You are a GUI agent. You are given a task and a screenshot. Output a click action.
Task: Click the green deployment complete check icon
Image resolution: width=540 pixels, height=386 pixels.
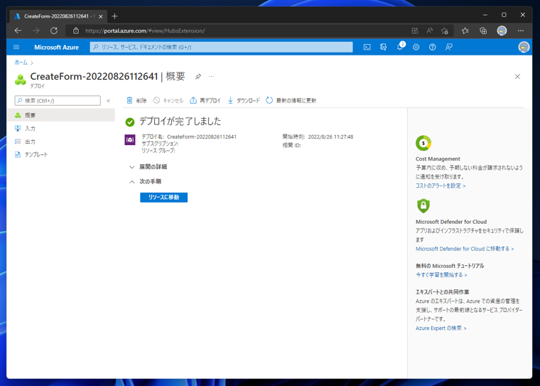(x=130, y=122)
